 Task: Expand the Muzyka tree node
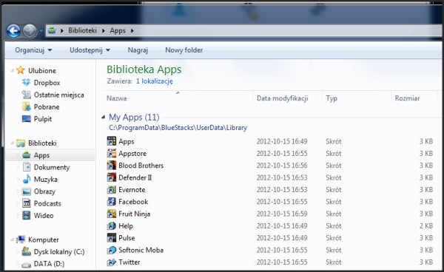18,180
